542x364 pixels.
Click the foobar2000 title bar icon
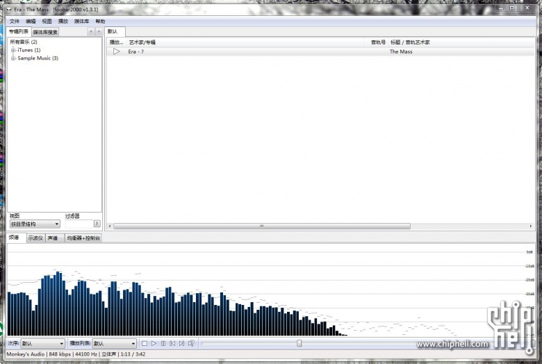pyautogui.click(x=9, y=10)
